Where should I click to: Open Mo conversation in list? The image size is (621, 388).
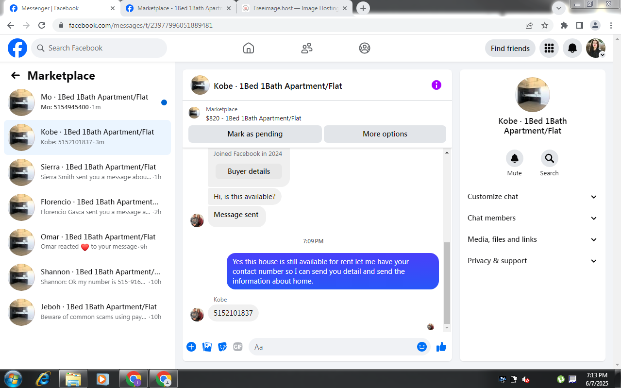[x=87, y=102]
